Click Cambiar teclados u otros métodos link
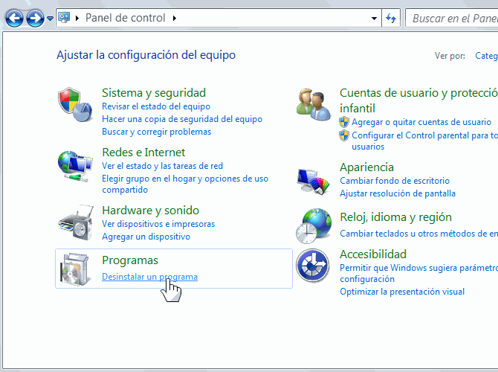This screenshot has height=372, width=498. pos(418,234)
